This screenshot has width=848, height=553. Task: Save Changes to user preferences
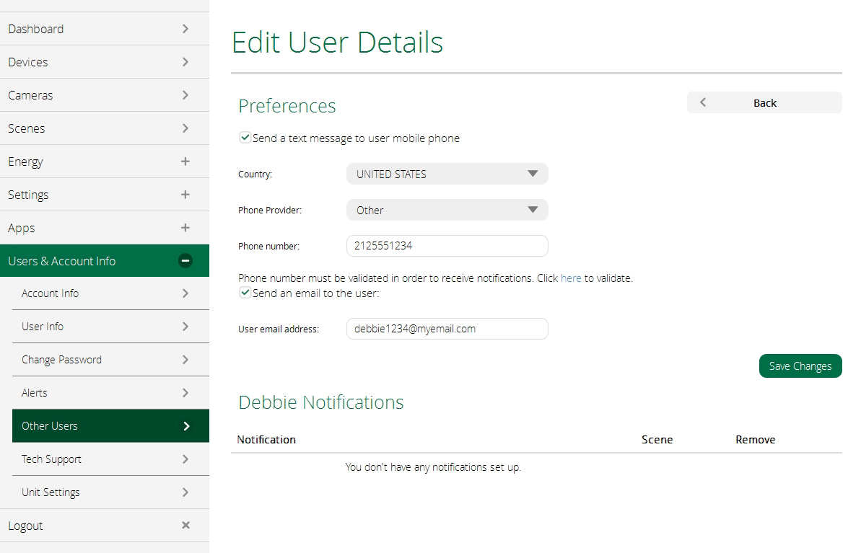800,366
